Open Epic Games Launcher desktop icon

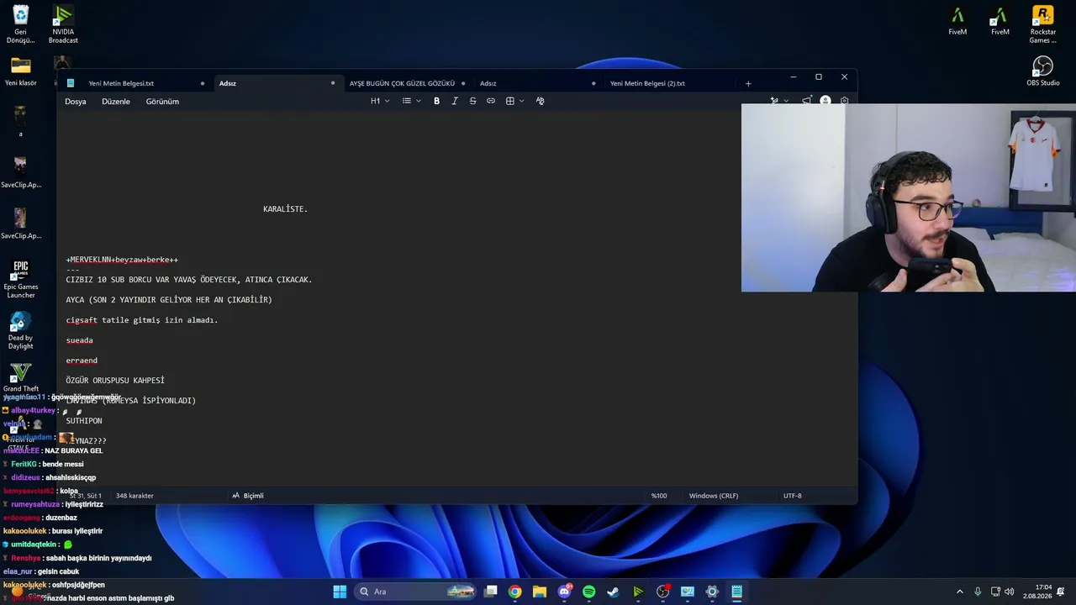pos(21,279)
